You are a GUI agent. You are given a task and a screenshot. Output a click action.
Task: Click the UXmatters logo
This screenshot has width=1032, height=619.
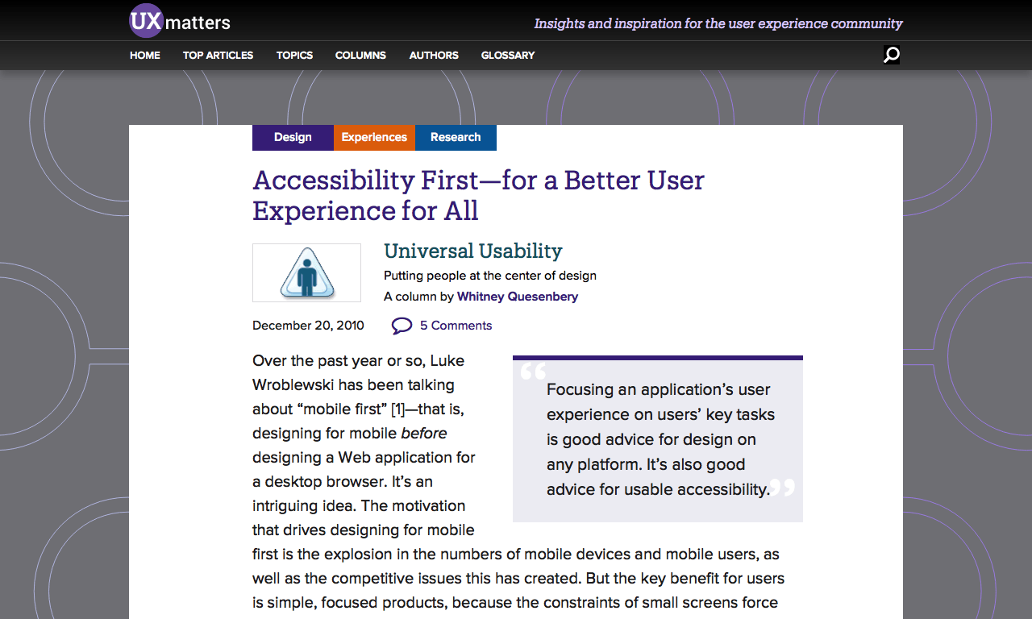pos(180,21)
